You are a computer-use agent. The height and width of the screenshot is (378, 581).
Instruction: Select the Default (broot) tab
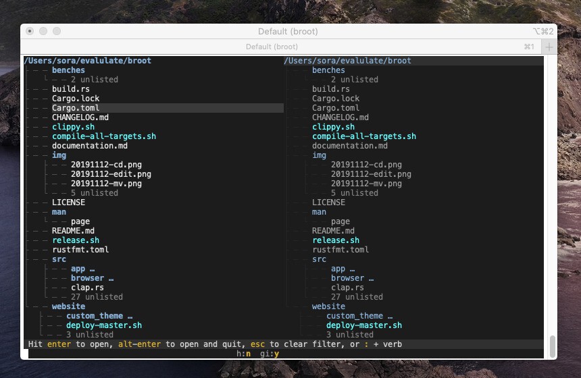[272, 47]
